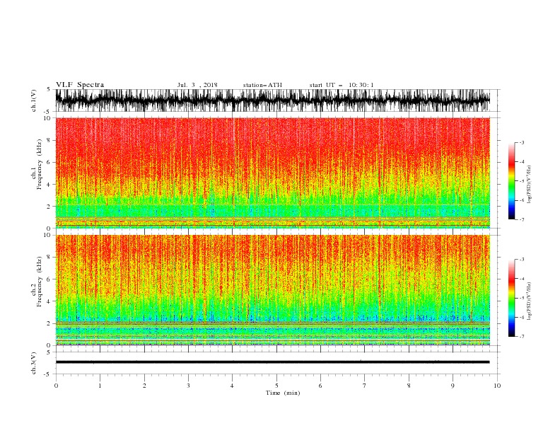Click the "-3" tick on ch.1 colorbar
The image size is (560, 433).
pos(521,142)
